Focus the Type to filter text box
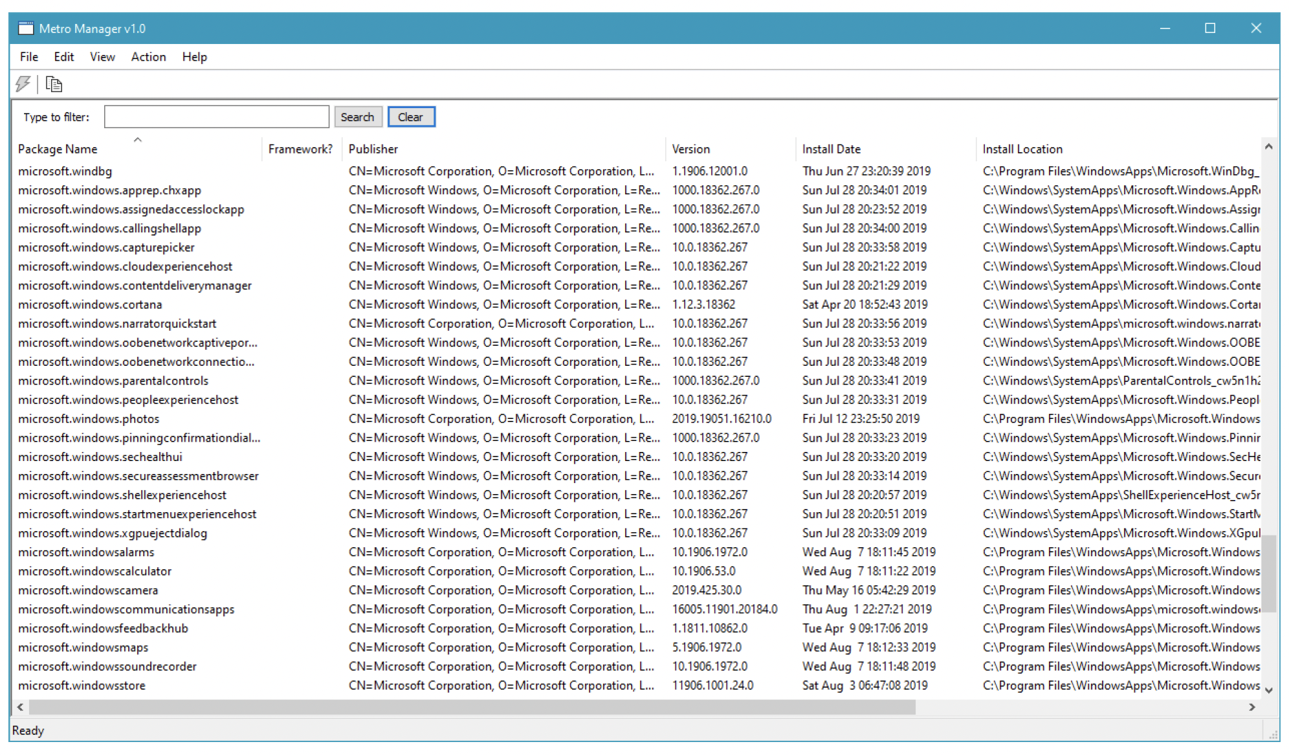The width and height of the screenshot is (1289, 755). (x=216, y=117)
